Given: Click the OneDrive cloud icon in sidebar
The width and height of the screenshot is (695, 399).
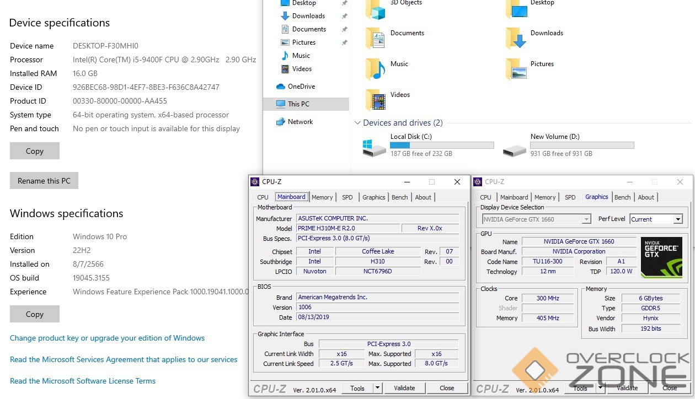Looking at the screenshot, I should point(281,87).
